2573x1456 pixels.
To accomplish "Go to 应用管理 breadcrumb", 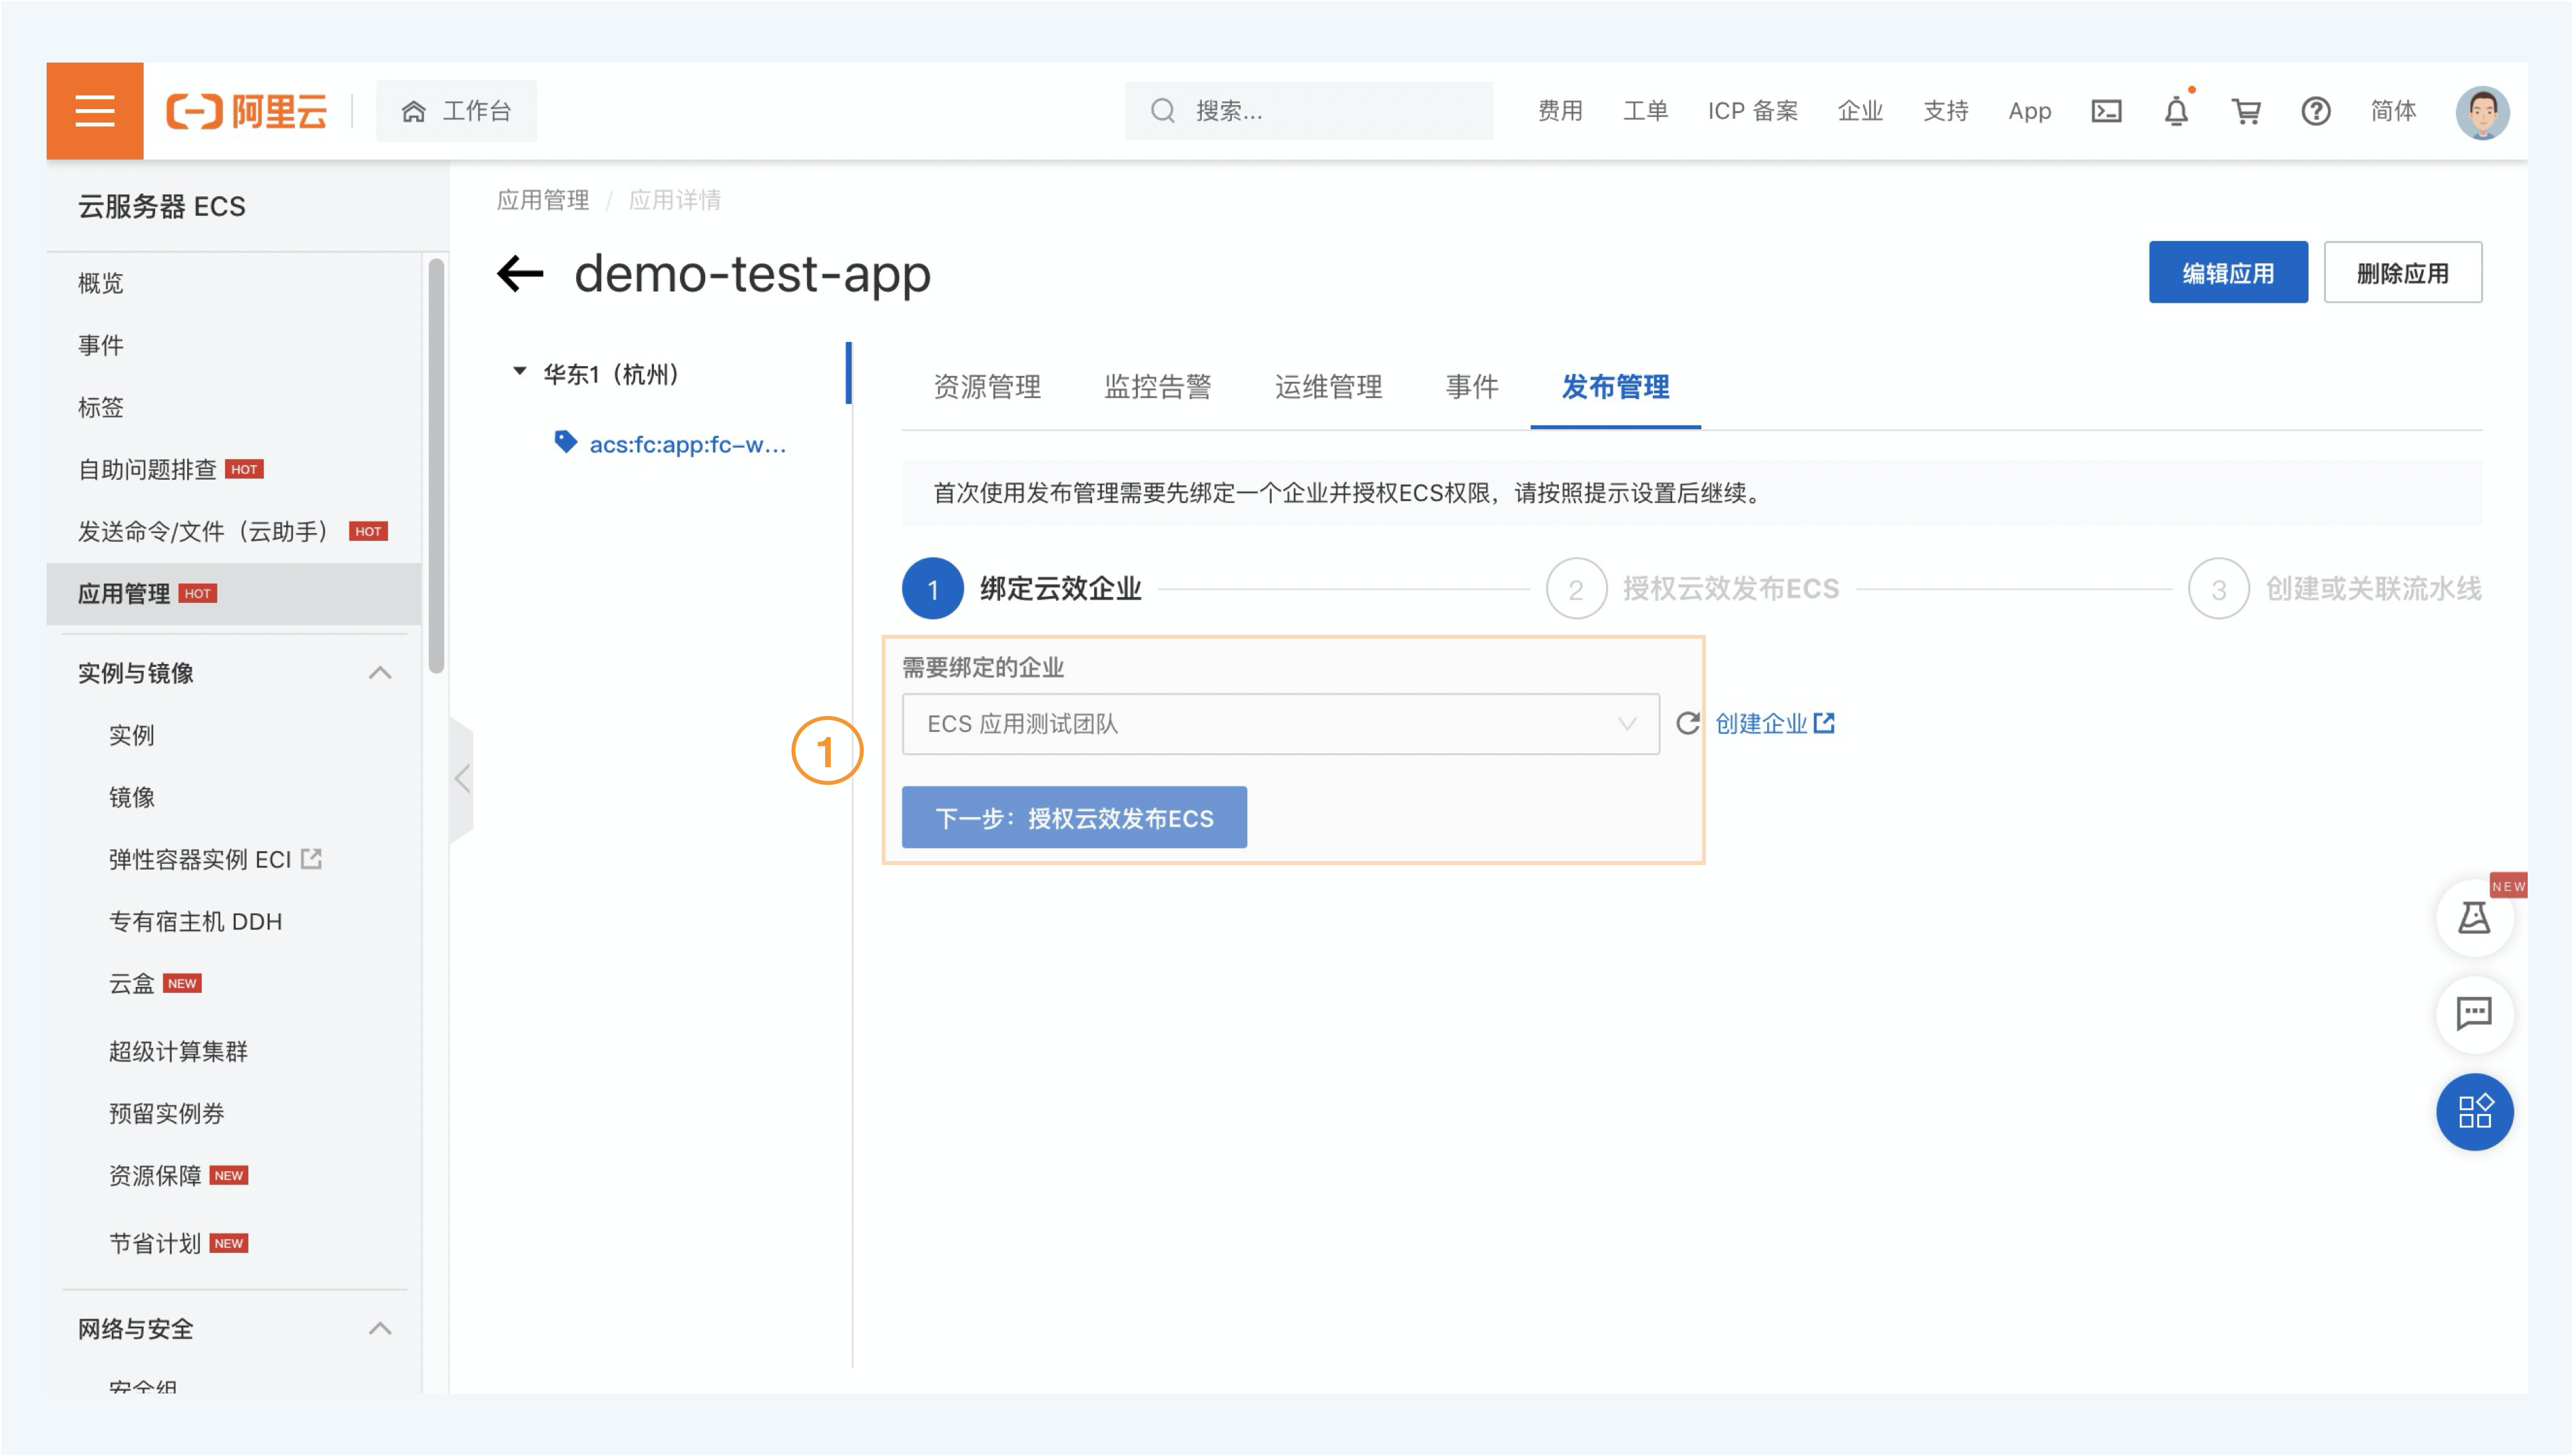I will tap(543, 200).
